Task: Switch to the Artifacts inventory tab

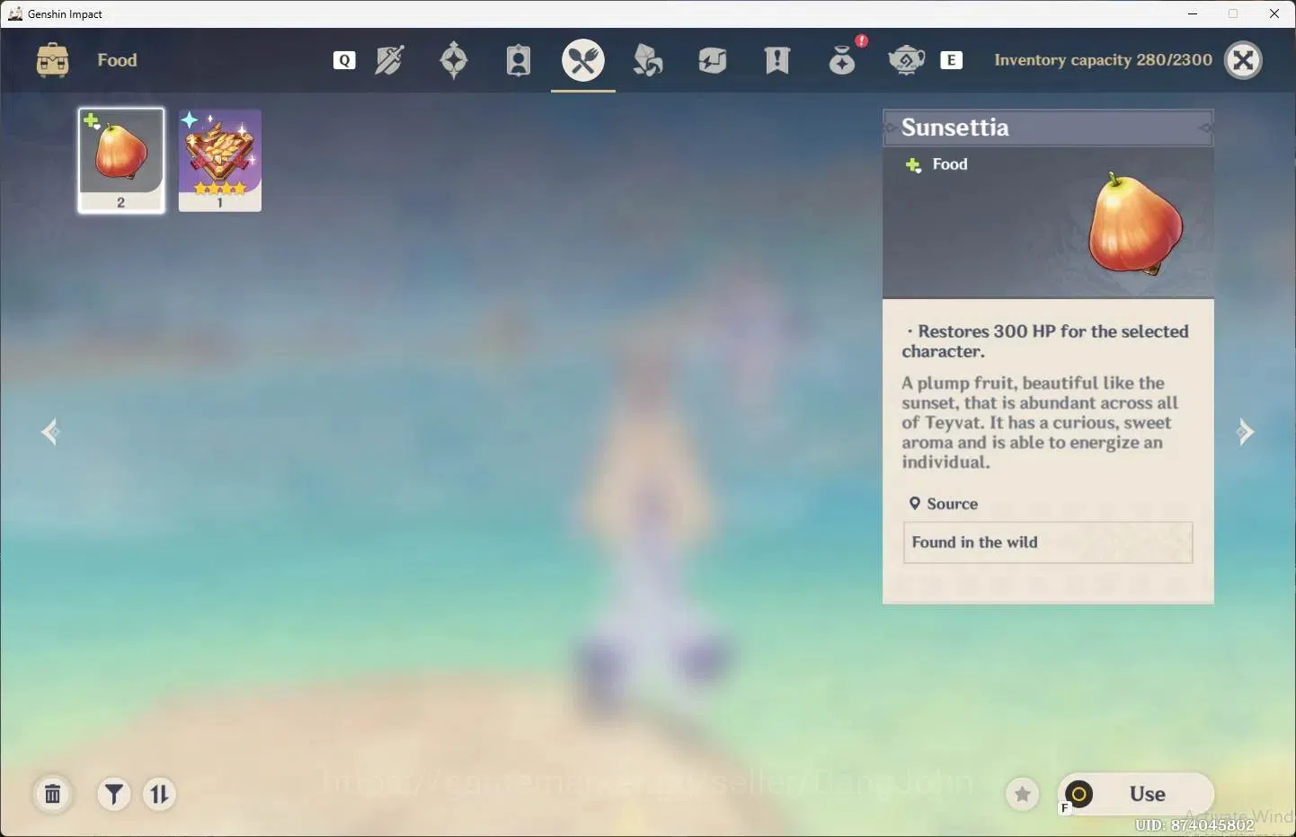Action: click(454, 60)
